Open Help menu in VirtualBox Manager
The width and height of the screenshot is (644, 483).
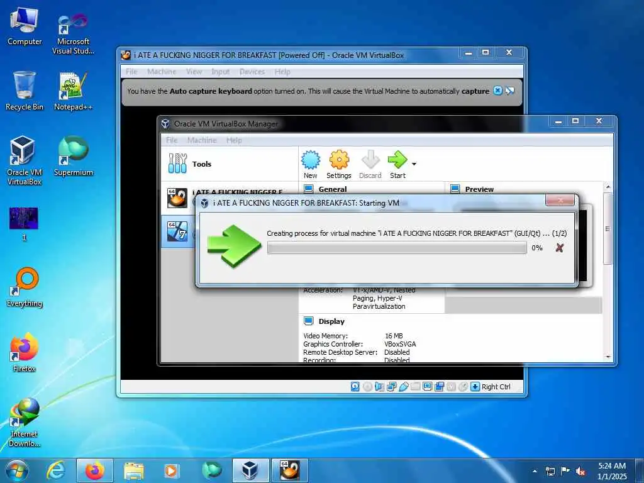234,140
